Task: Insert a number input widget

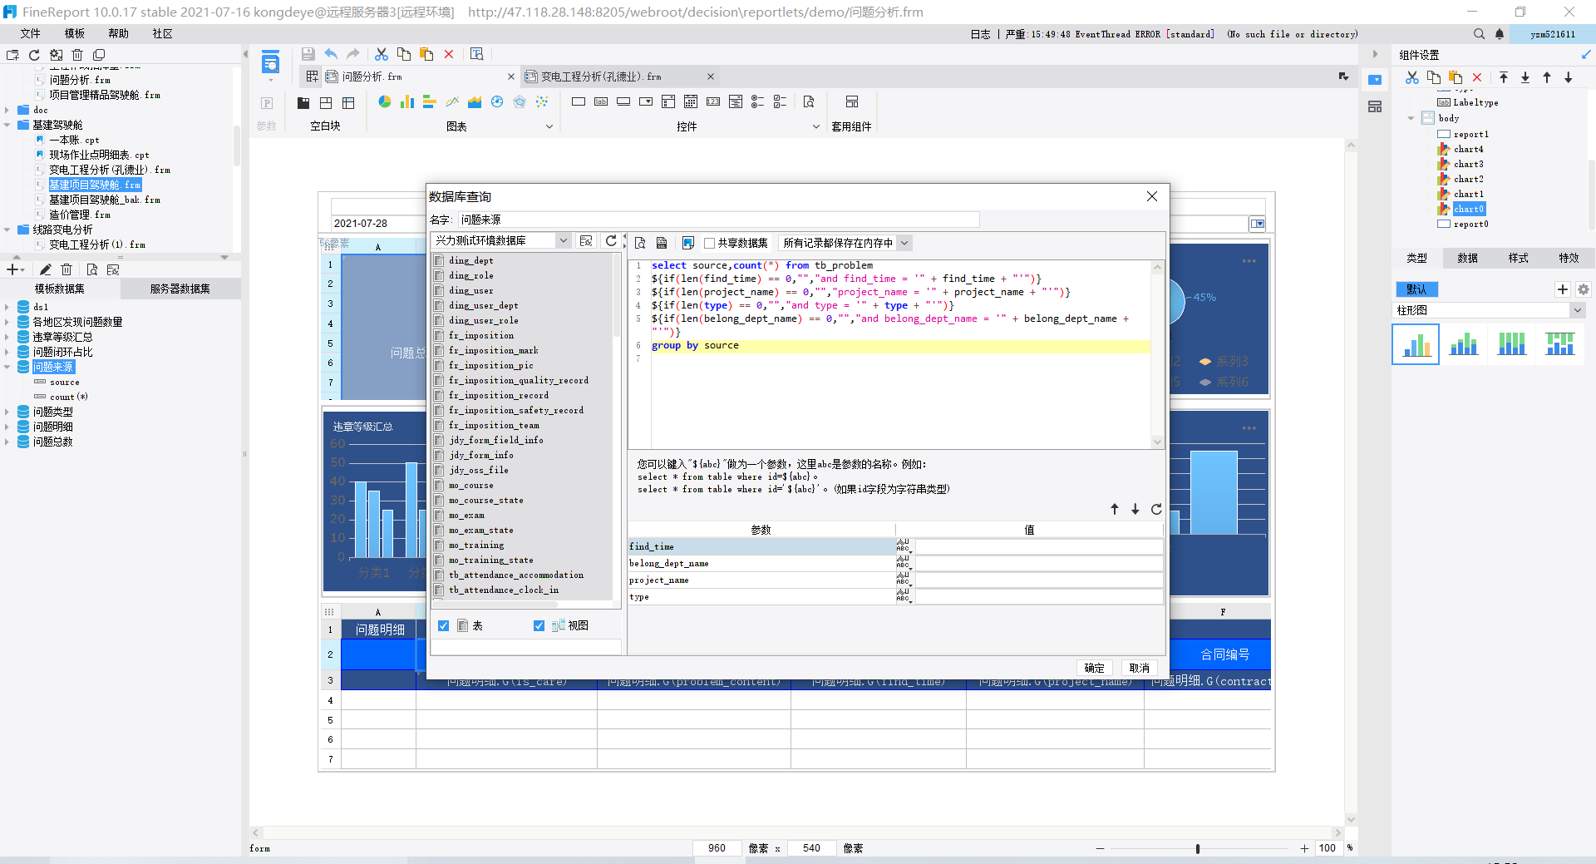Action: click(713, 101)
